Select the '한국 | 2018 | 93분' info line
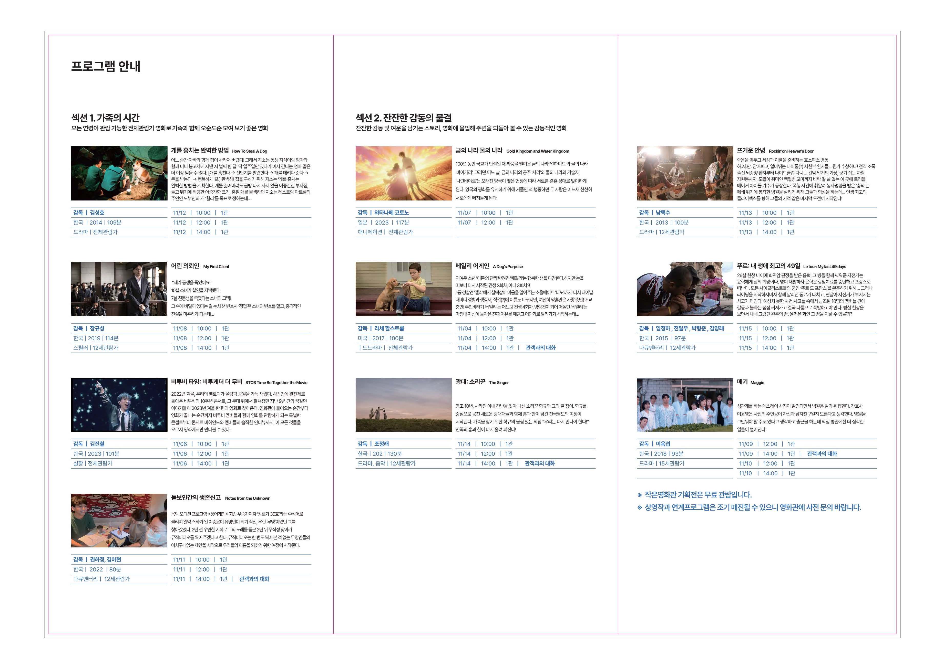Image resolution: width=944 pixels, height=667 pixels. (x=661, y=454)
